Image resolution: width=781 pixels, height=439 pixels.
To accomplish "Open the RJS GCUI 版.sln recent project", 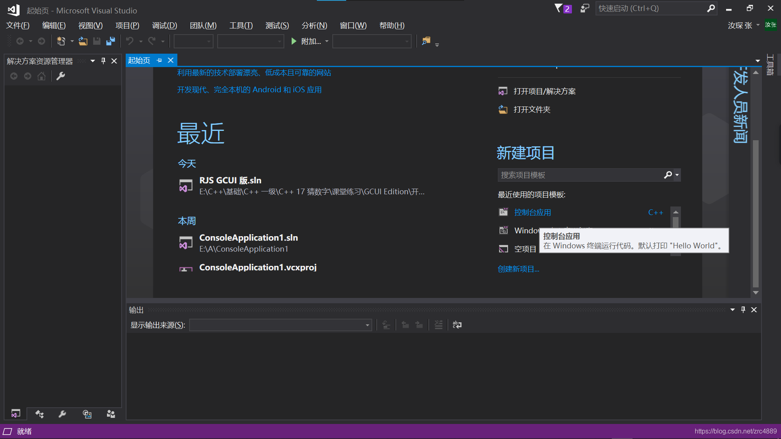I will tap(230, 180).
